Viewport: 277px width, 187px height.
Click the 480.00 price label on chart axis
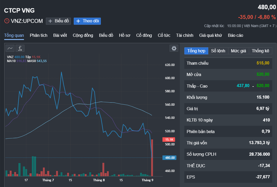point(169,158)
